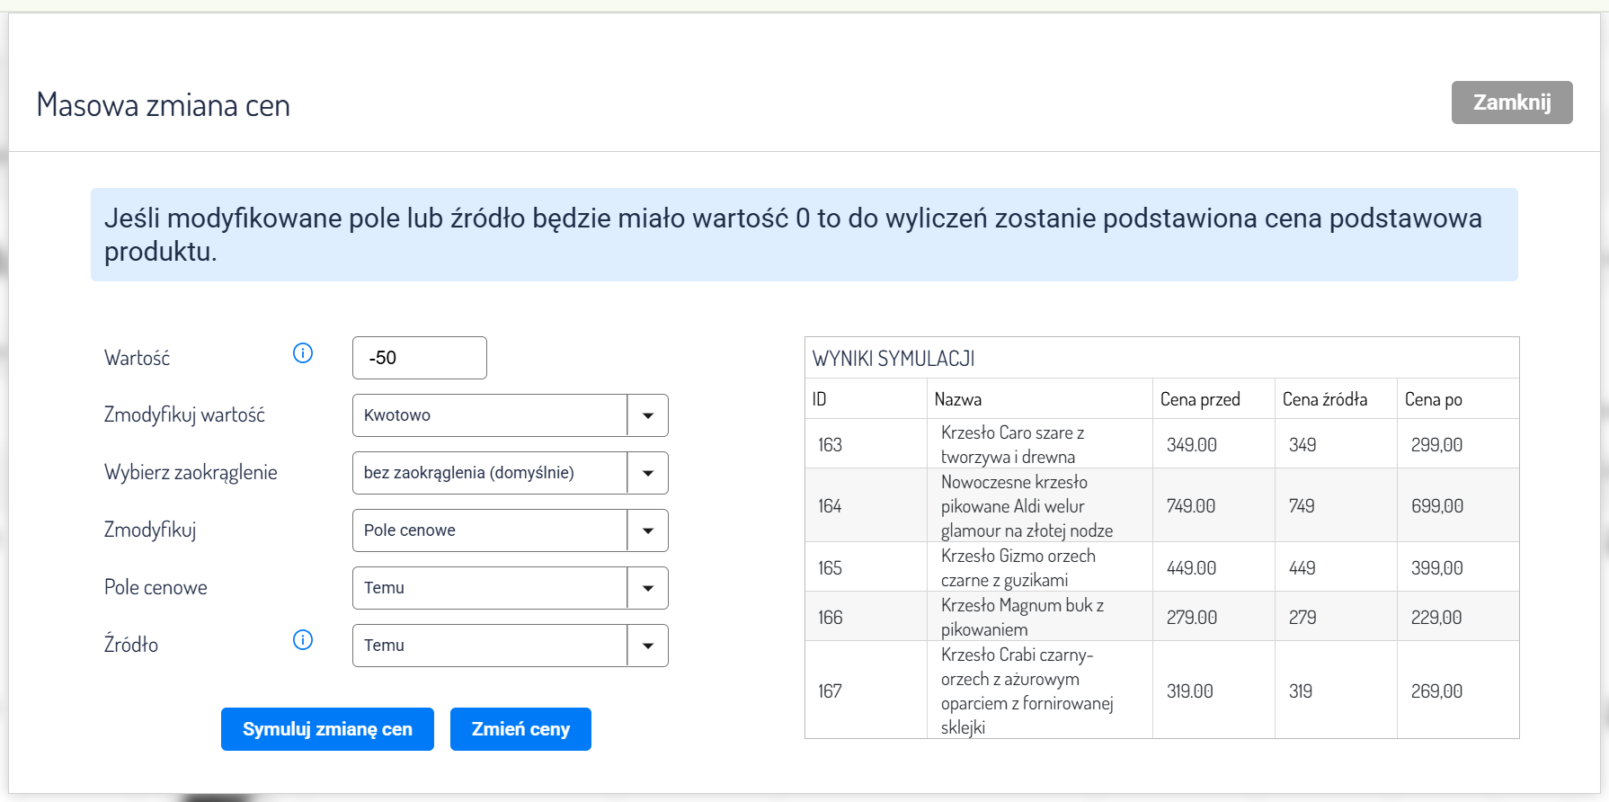Viewport: 1609px width, 802px height.
Task: Expand the Wybierz zaokrąglenie rounding dropdown
Action: (510, 473)
